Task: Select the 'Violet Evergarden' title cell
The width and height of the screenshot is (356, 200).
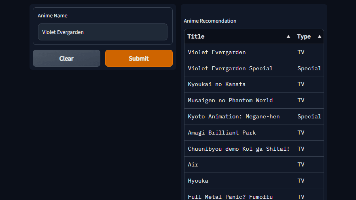Action: (239, 52)
